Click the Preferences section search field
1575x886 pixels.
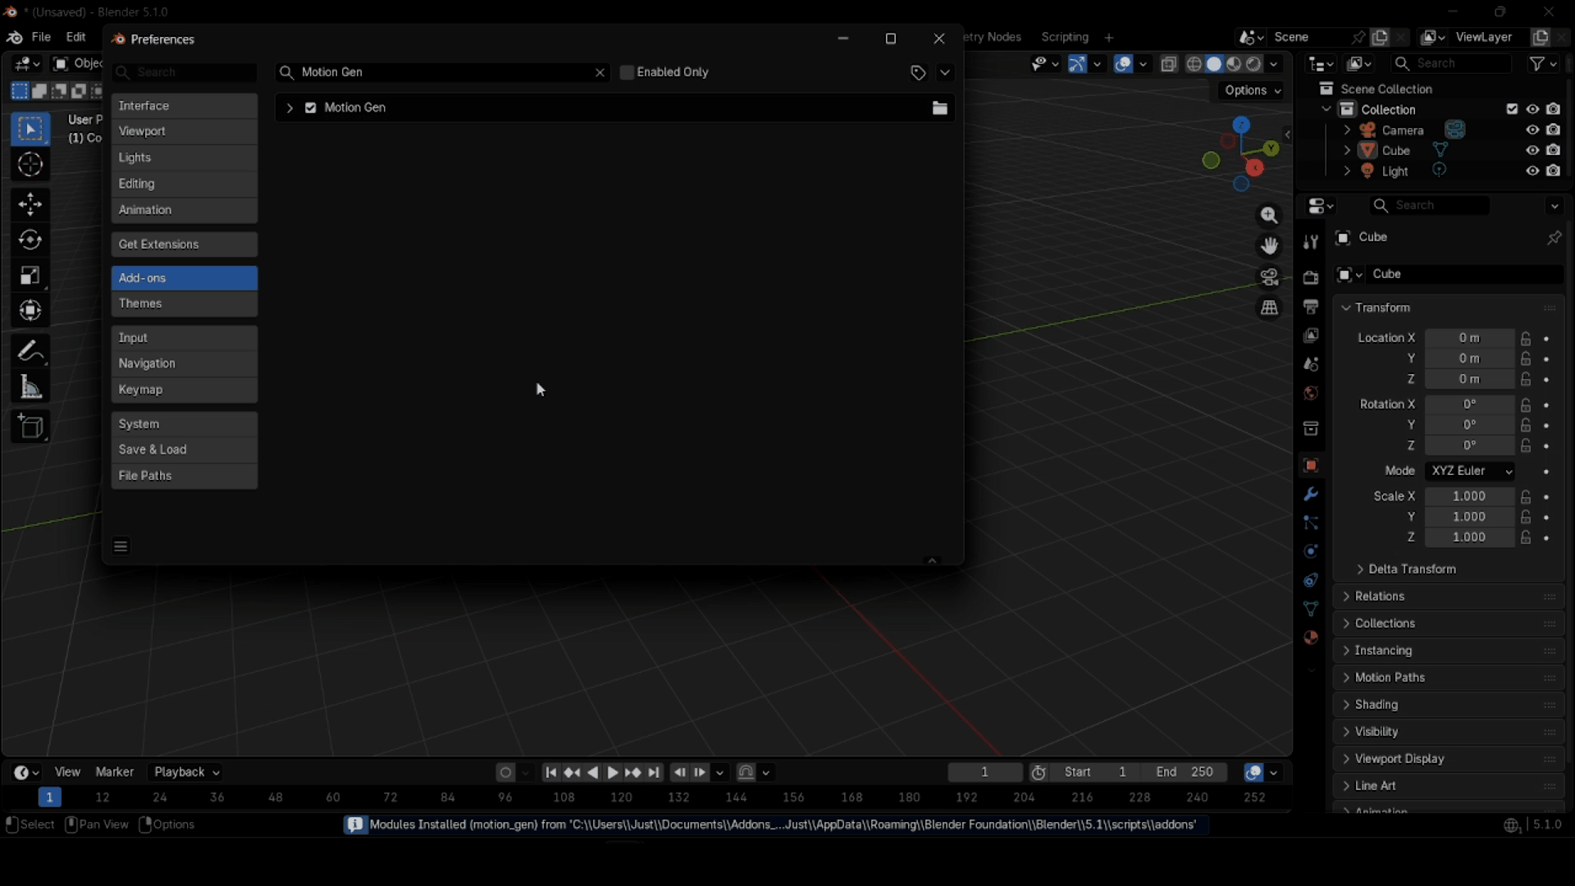[x=185, y=73]
